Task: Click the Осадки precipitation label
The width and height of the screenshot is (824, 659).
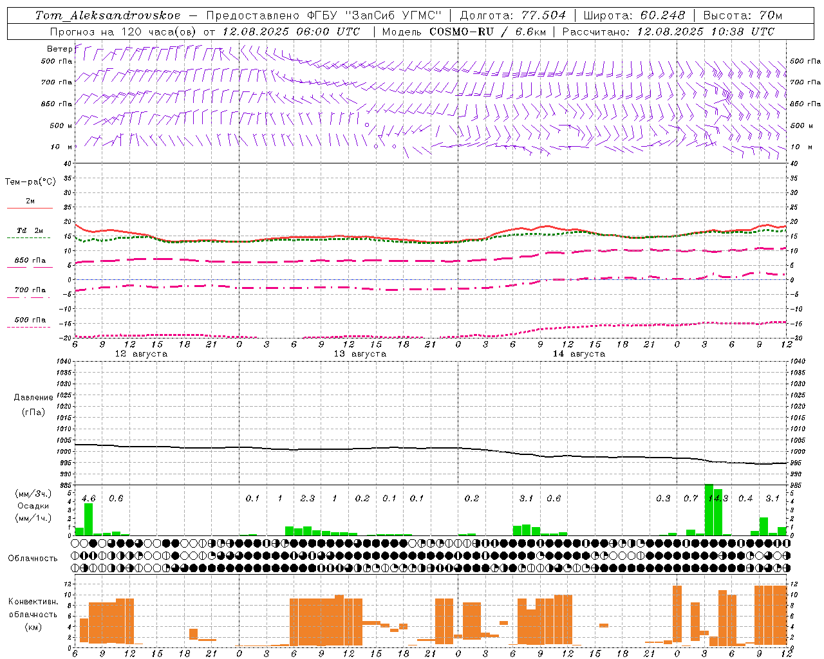Action: 33,506
